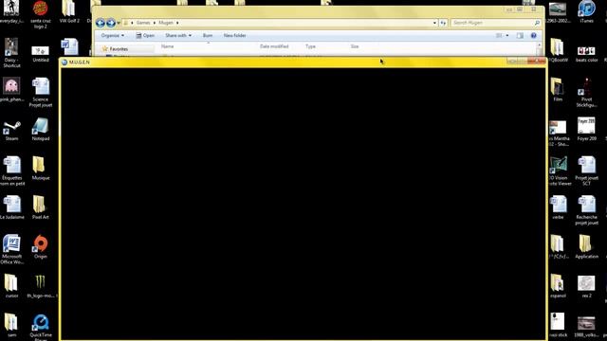Select the Application folder on desktop
607x341 pixels.
[586, 246]
